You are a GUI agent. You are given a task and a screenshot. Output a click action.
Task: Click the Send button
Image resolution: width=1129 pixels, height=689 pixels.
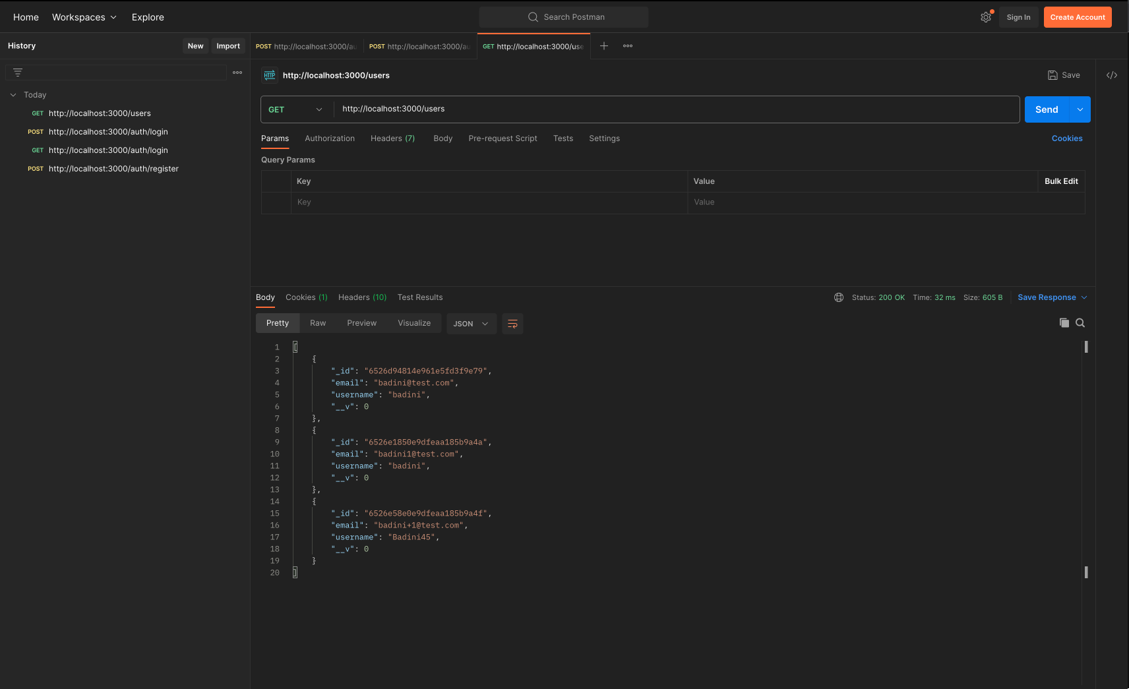click(1047, 109)
